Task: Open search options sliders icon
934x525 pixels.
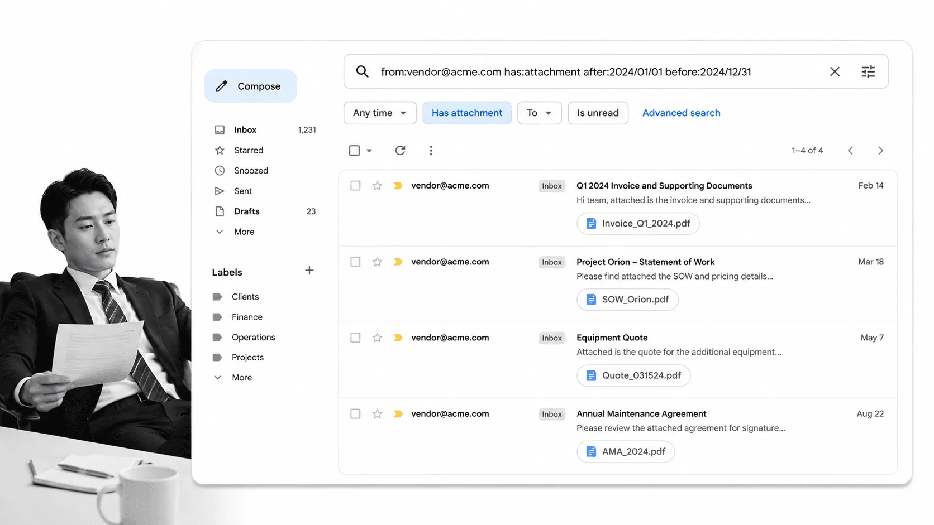Action: 868,71
